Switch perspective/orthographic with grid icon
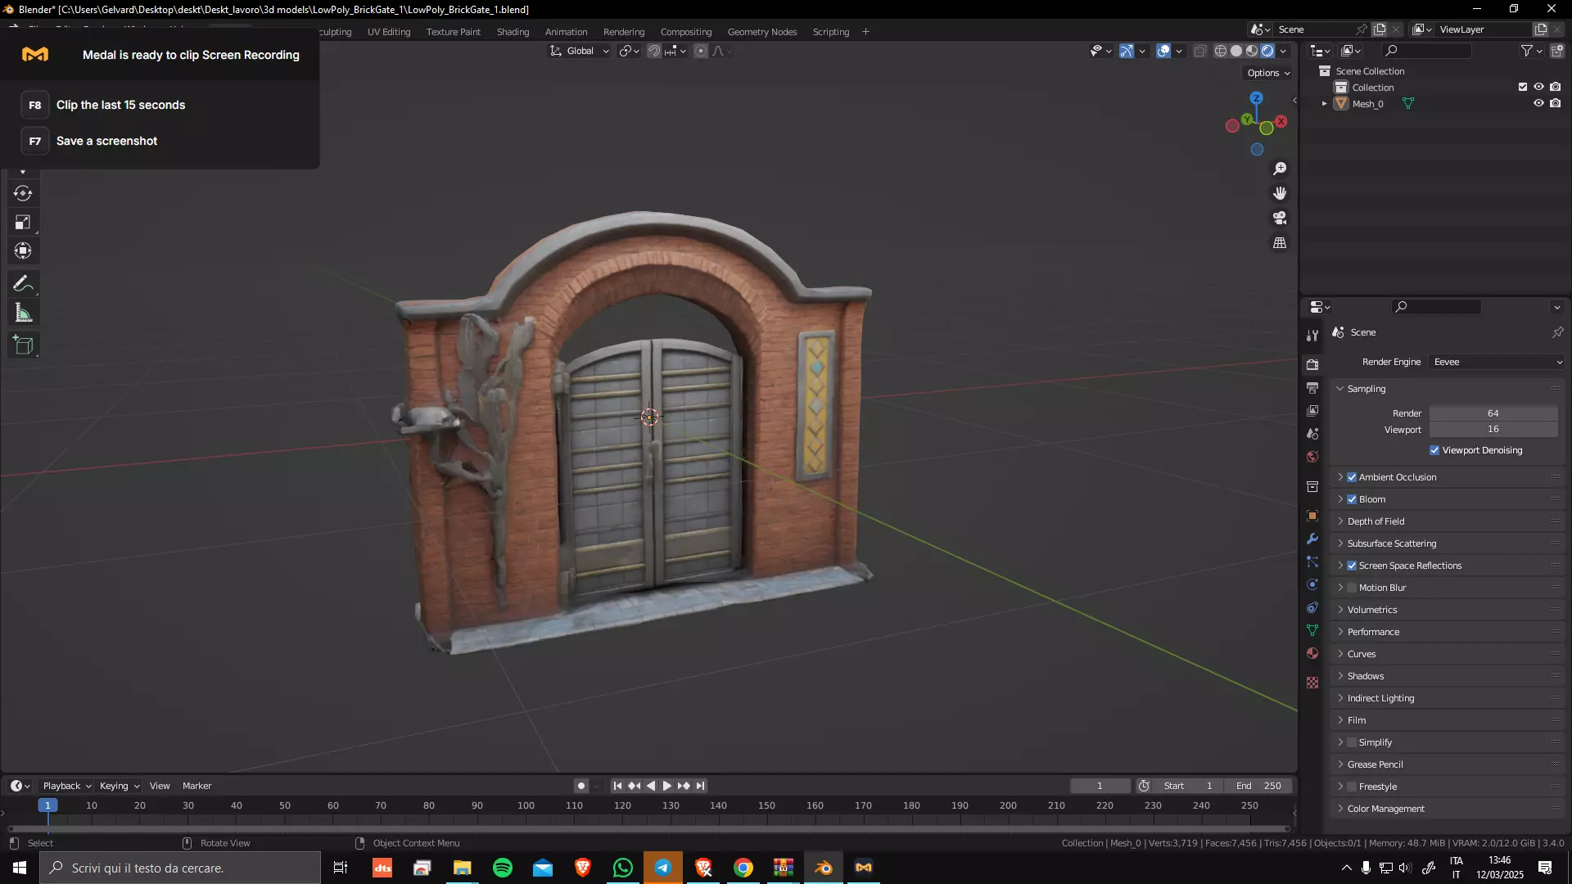Image resolution: width=1572 pixels, height=884 pixels. coord(1280,243)
